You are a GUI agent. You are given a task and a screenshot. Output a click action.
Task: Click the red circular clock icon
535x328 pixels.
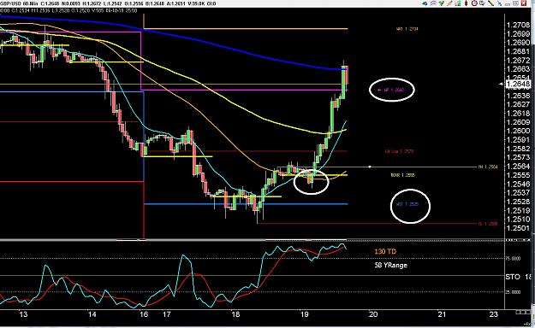[474, 3]
